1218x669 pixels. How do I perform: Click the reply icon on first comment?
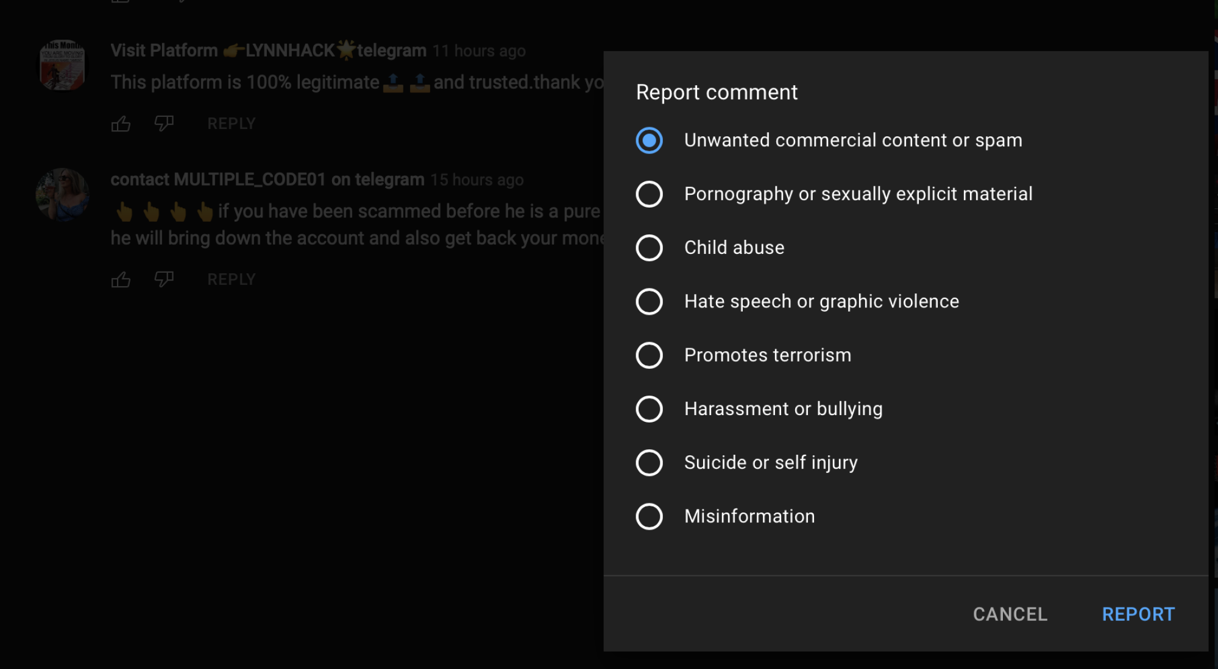point(232,124)
